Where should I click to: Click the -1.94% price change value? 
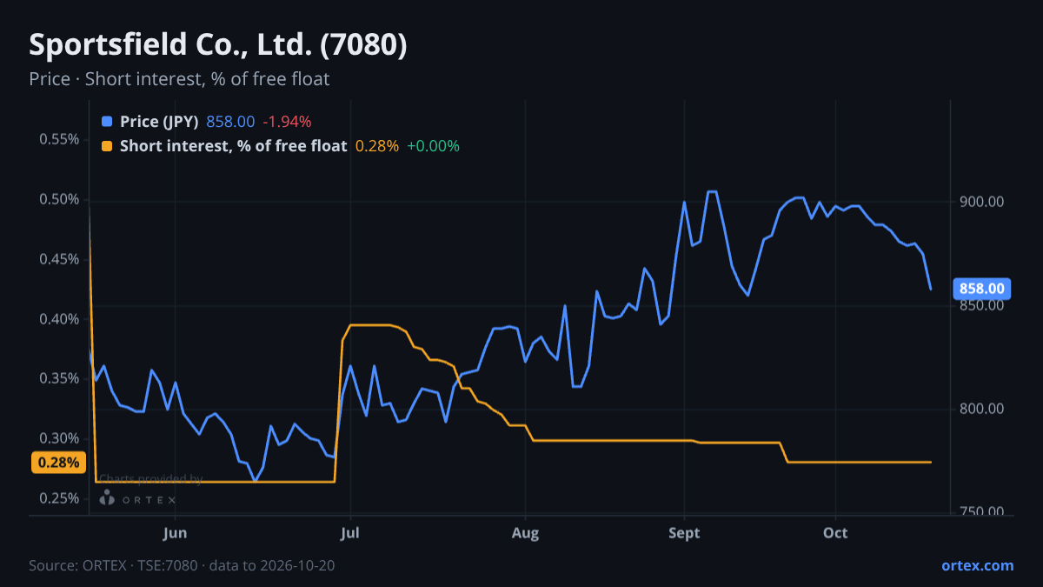pyautogui.click(x=287, y=121)
